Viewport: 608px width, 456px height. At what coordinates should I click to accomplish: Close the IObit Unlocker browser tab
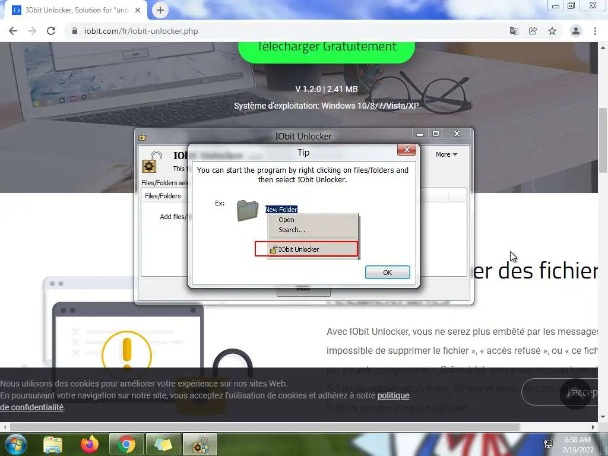pos(138,10)
